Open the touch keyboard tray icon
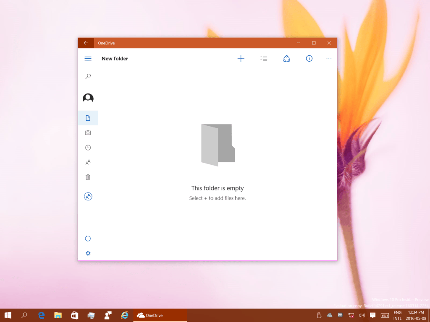 coord(385,315)
